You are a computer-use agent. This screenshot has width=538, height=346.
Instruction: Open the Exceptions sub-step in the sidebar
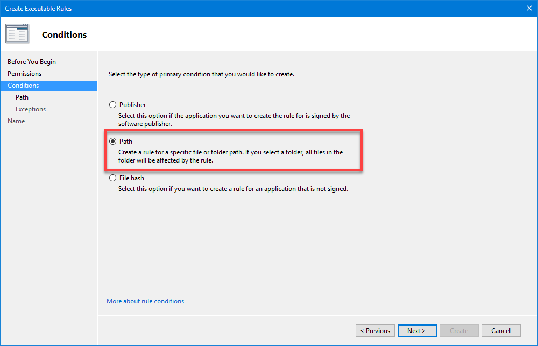click(31, 109)
